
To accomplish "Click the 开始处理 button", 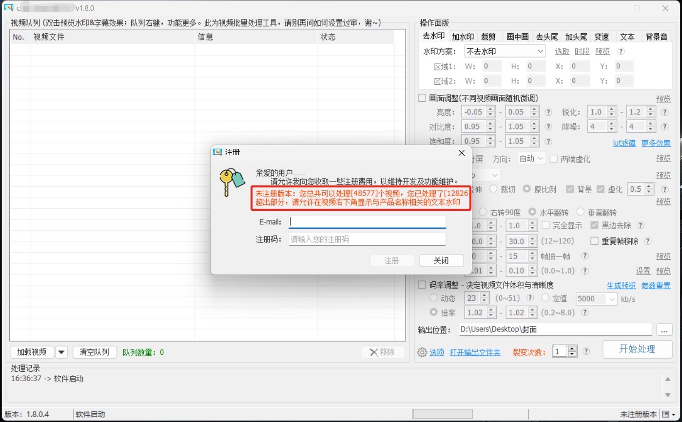I will (637, 349).
